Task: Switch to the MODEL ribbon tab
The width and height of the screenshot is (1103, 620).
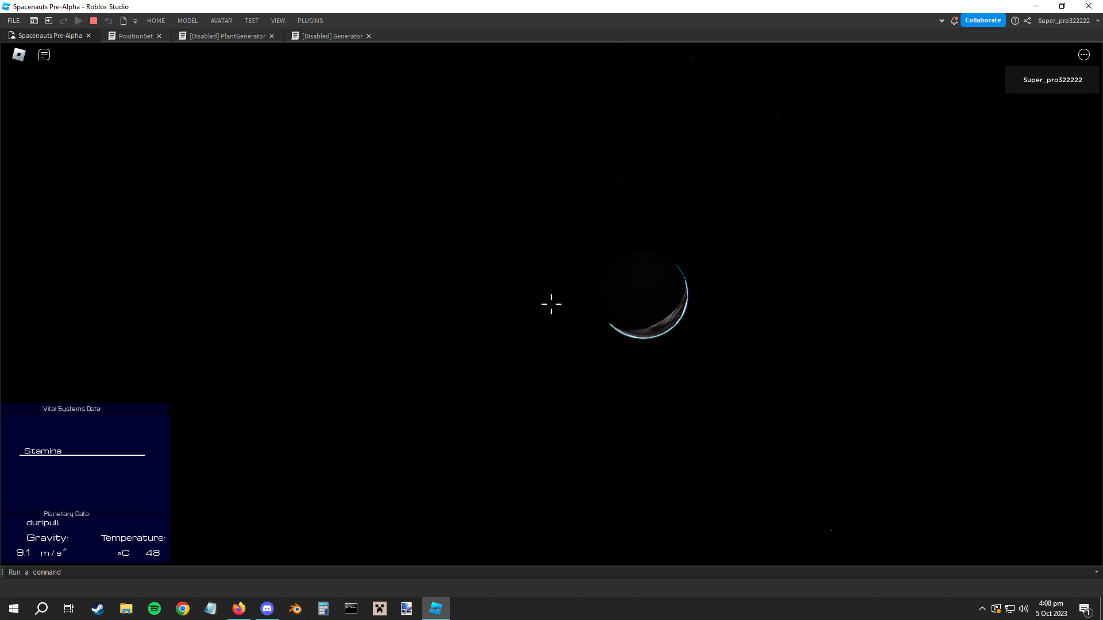Action: pos(187,21)
